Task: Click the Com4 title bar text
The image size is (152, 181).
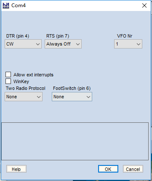Action: [x=19, y=5]
